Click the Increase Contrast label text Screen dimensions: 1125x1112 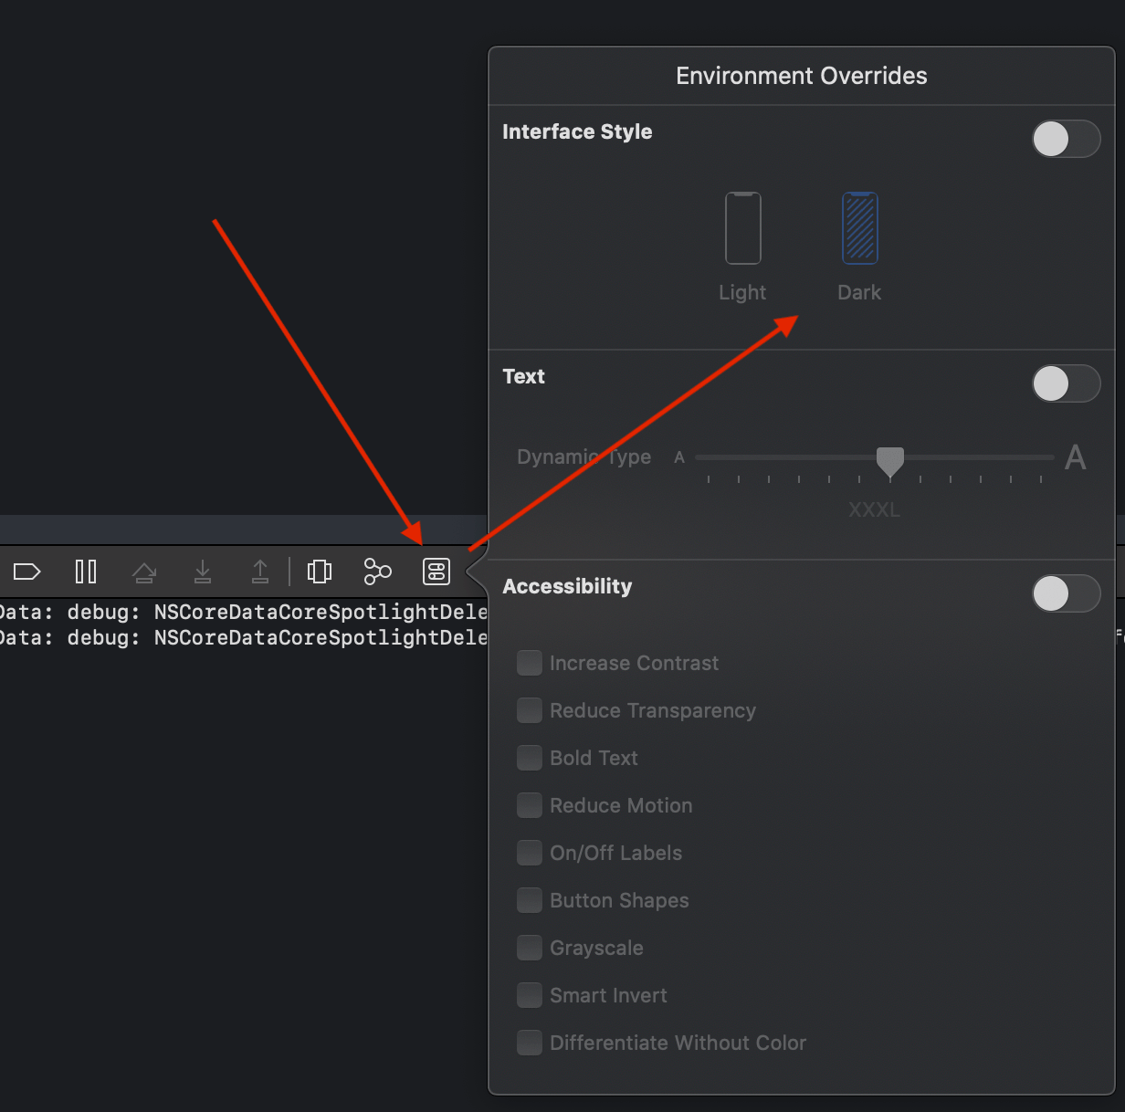(634, 663)
